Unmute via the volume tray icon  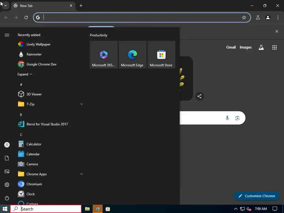click(249, 209)
